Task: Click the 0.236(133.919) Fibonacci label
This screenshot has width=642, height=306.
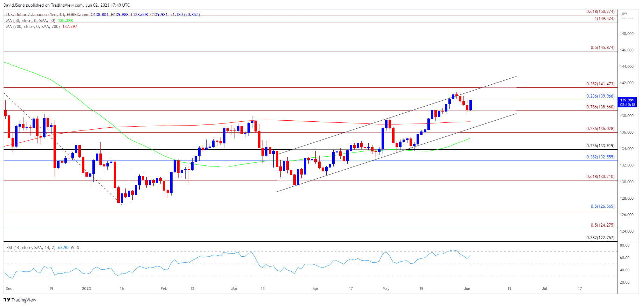Action: point(600,146)
